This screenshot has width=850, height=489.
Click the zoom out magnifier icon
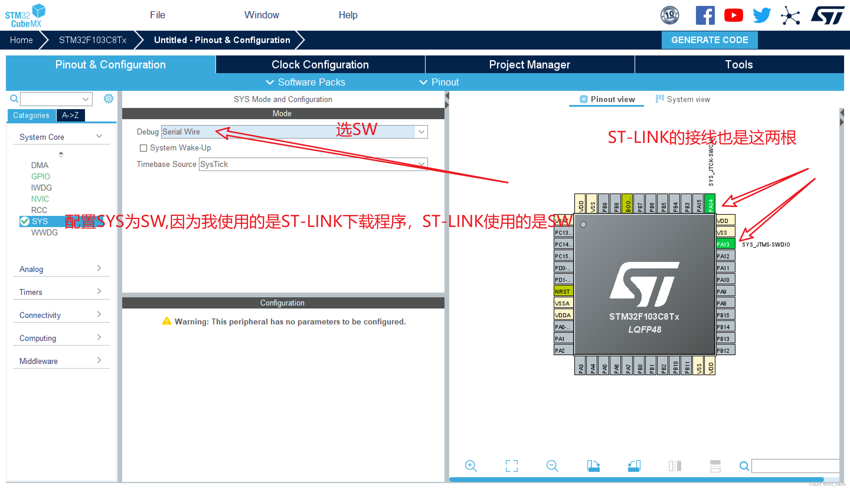click(x=552, y=466)
